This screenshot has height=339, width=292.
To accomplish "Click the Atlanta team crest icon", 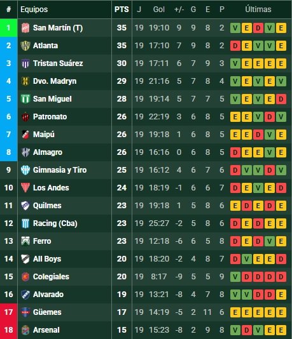I will (x=25, y=46).
